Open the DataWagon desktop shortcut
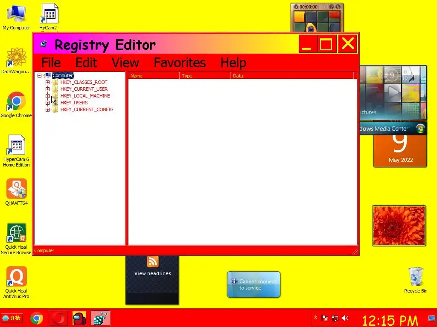 pyautogui.click(x=16, y=60)
